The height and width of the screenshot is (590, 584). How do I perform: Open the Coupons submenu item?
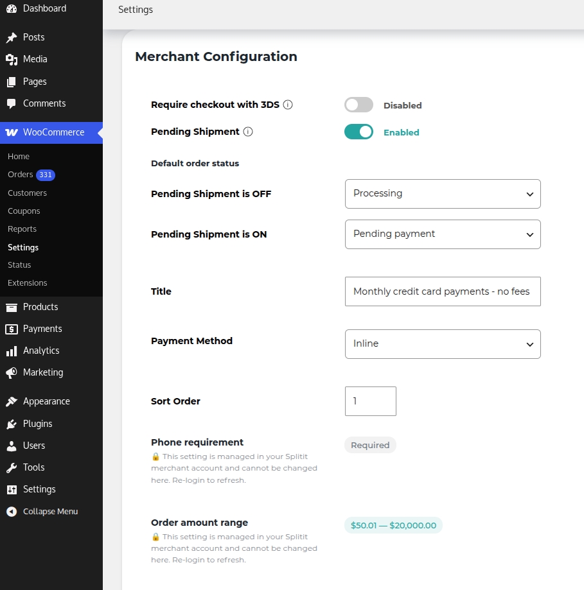click(x=24, y=211)
